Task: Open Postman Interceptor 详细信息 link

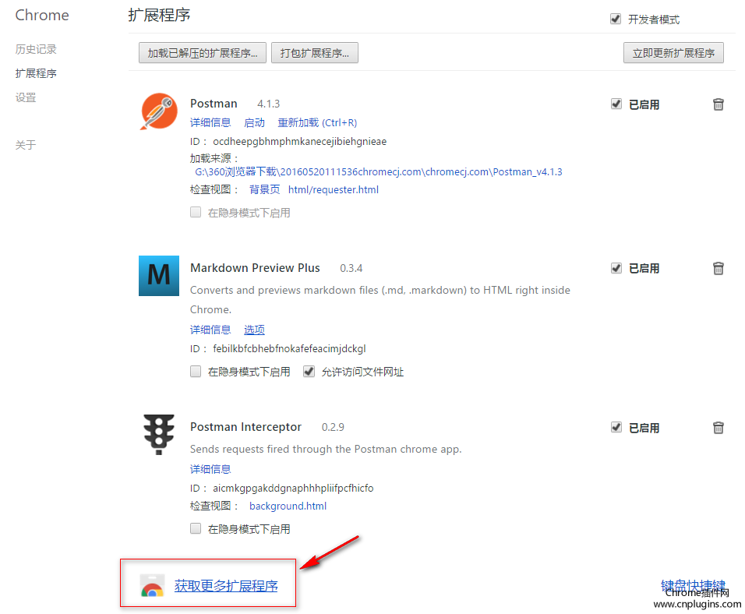Action: pos(210,469)
